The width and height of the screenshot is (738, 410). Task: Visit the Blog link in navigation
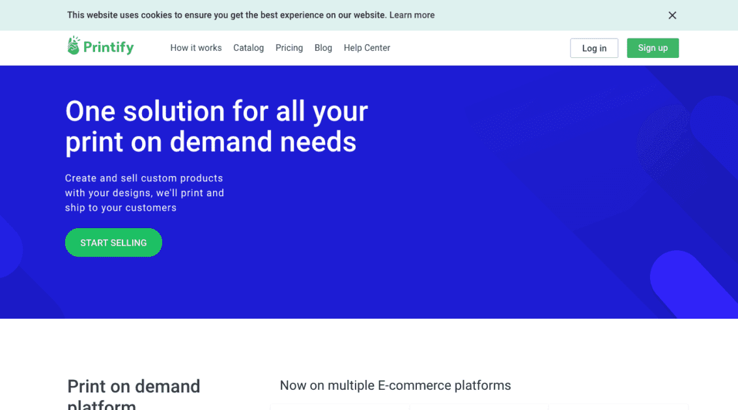(x=323, y=48)
